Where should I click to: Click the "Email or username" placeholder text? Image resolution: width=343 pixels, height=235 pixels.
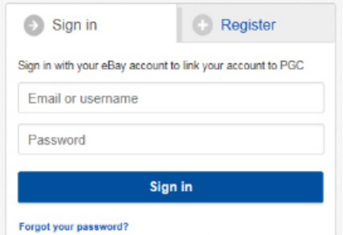tap(83, 98)
